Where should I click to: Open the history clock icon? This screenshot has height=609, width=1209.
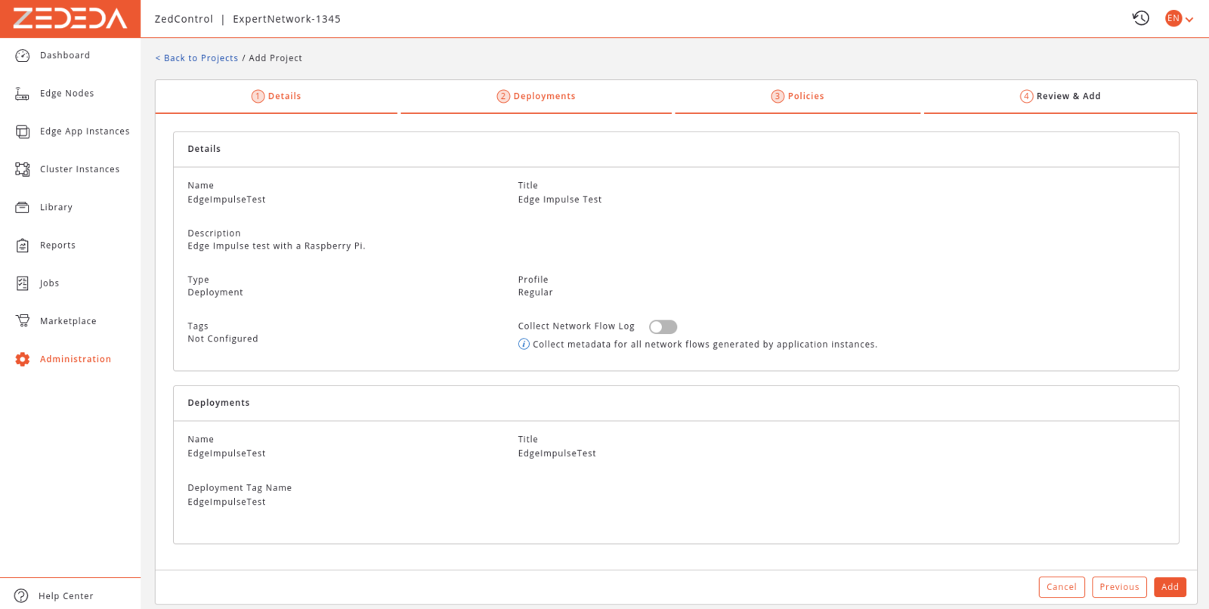point(1140,18)
